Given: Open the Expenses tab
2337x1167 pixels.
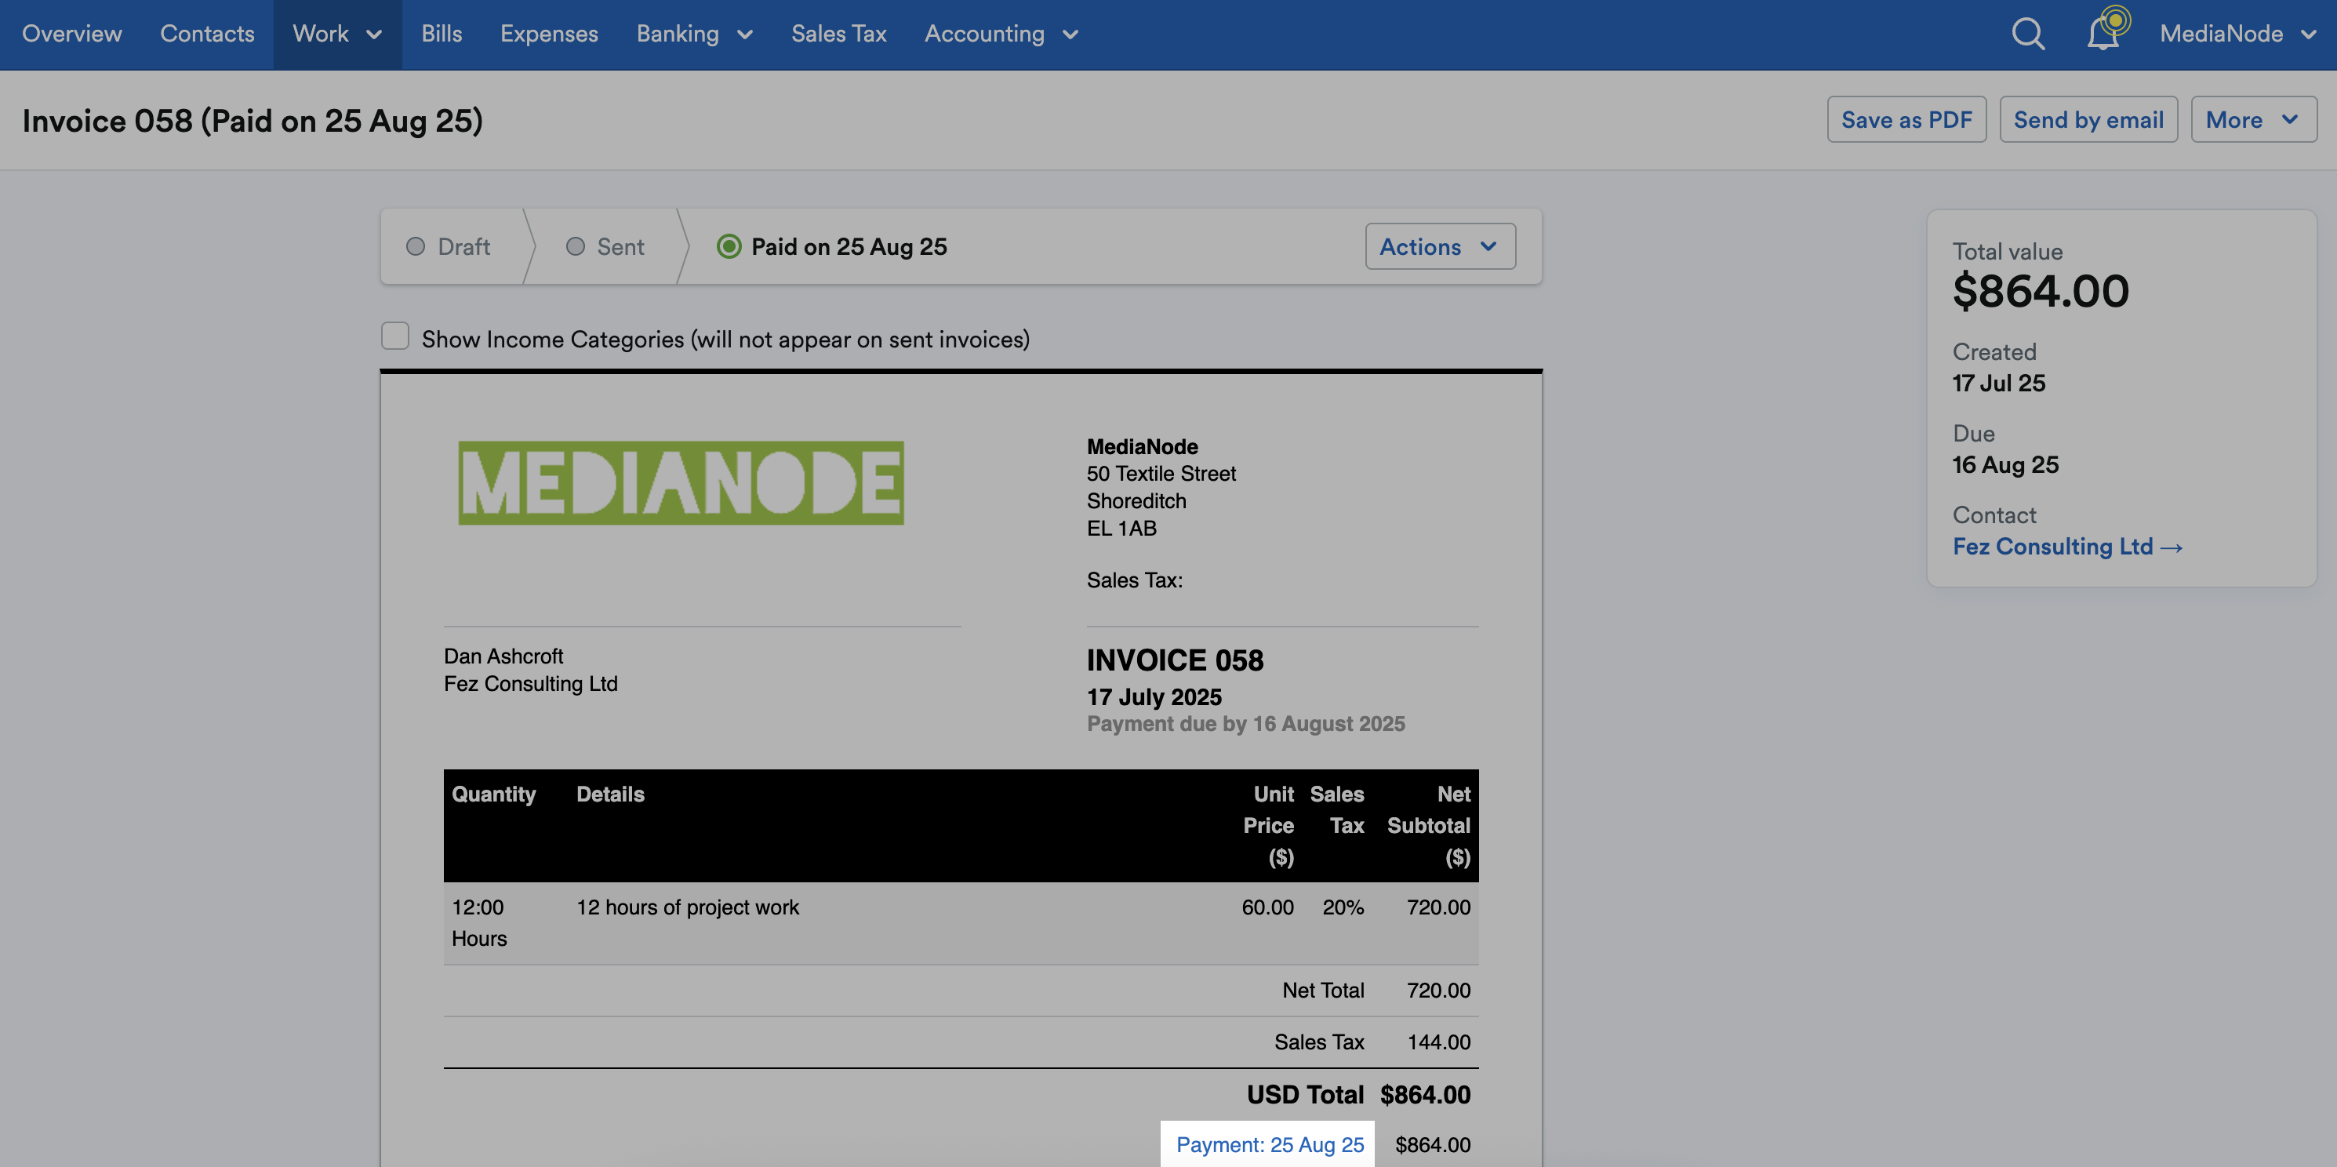Looking at the screenshot, I should click(549, 35).
